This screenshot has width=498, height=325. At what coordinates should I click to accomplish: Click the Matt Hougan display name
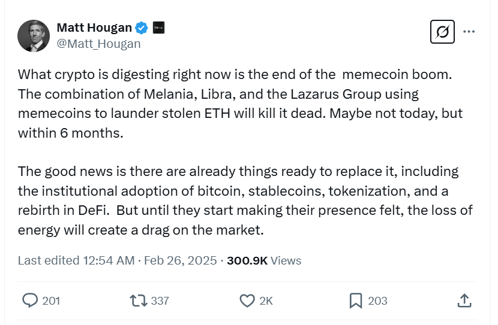click(x=94, y=28)
